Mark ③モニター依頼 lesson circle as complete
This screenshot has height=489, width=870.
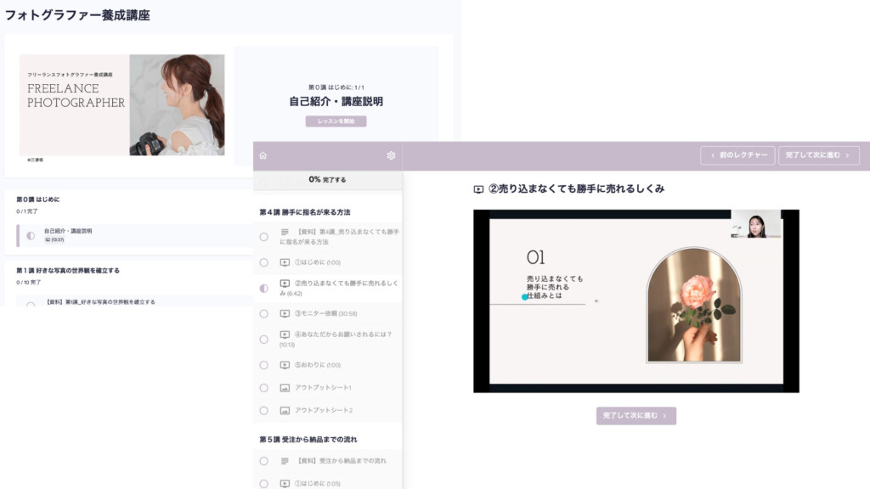tap(264, 313)
